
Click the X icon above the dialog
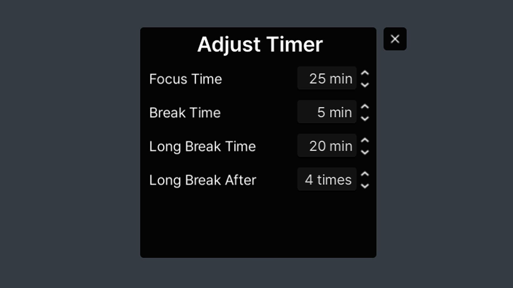pyautogui.click(x=395, y=39)
